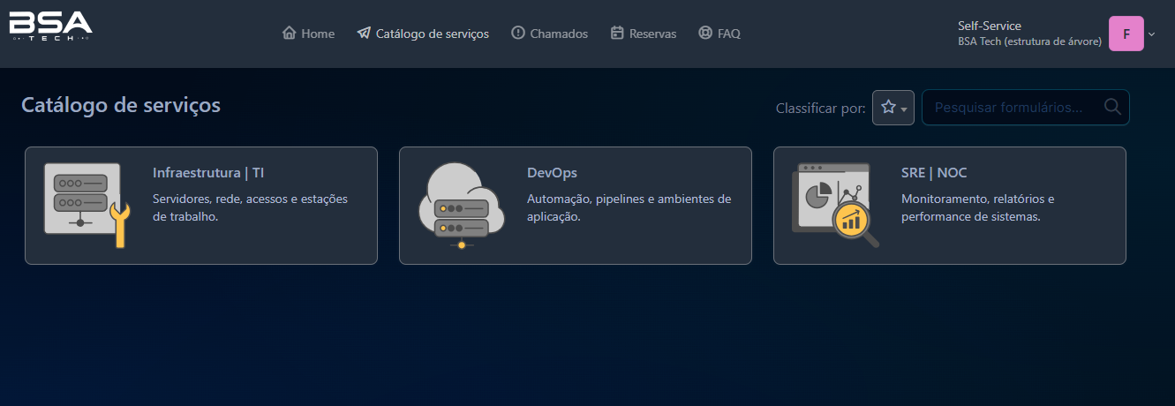Expand the user profile chevron
The image size is (1175, 406).
click(x=1151, y=34)
